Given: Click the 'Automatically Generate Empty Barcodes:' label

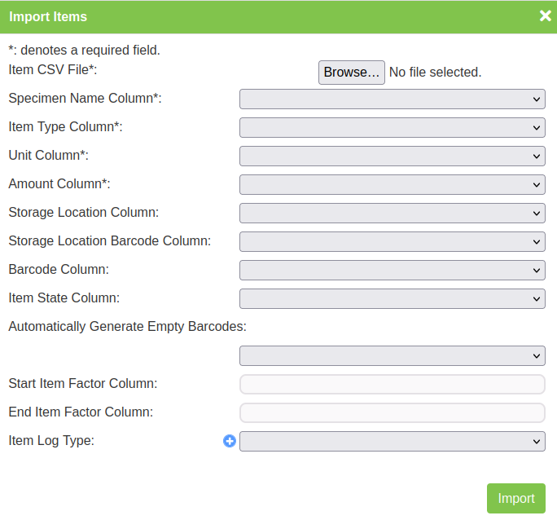Looking at the screenshot, I should pos(127,327).
